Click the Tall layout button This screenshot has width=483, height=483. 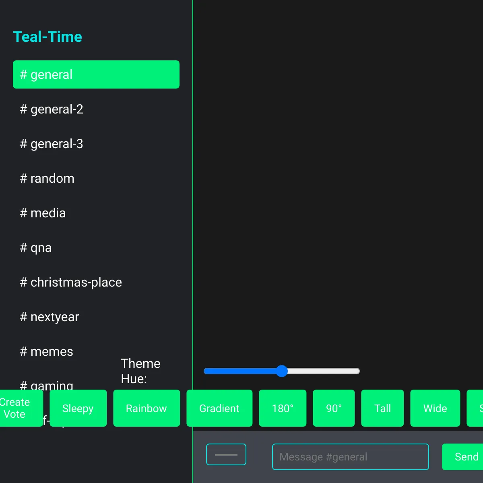click(x=382, y=408)
